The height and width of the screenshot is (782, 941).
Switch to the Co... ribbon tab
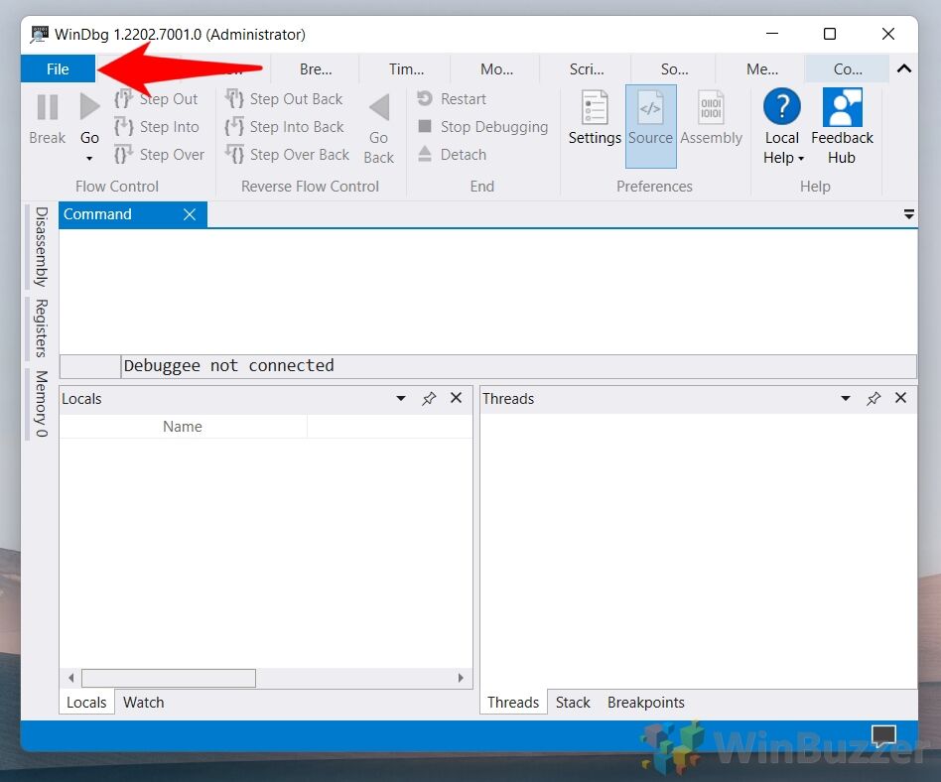click(848, 69)
